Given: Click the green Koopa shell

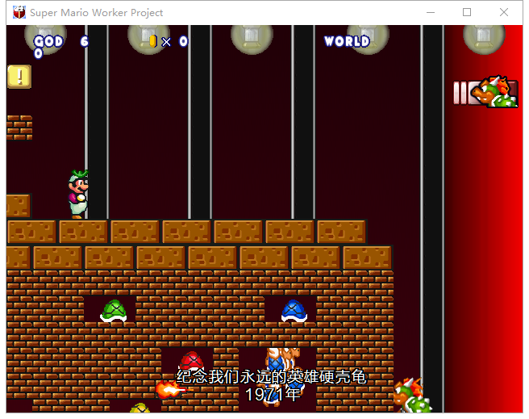Looking at the screenshot, I should (x=114, y=311).
